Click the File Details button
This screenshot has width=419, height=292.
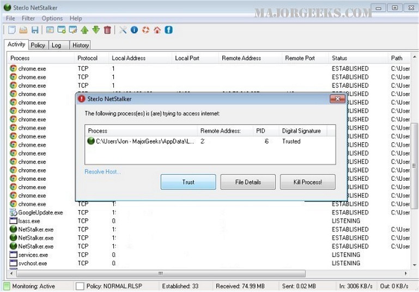248,182
